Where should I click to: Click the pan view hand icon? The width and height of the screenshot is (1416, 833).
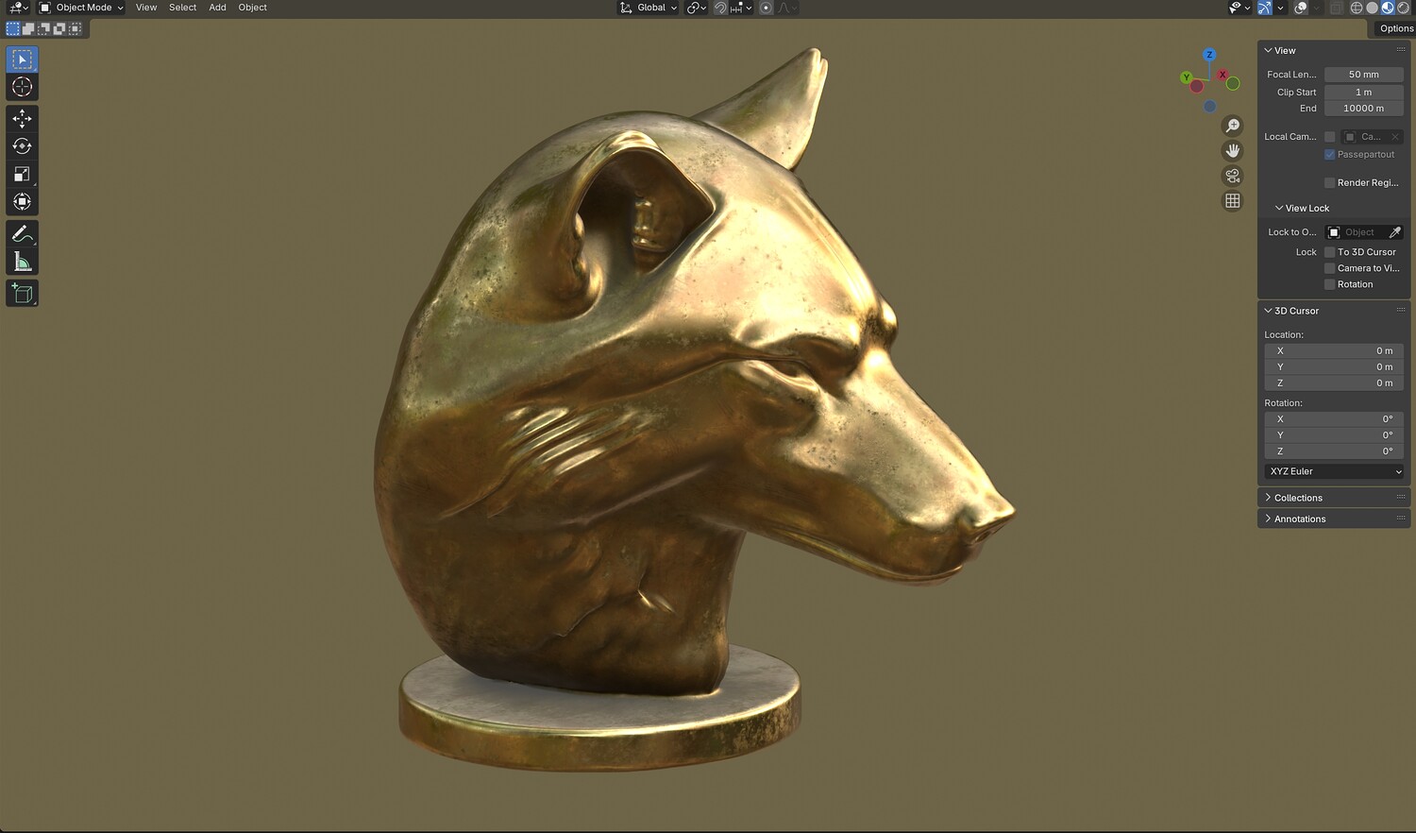(x=1233, y=151)
